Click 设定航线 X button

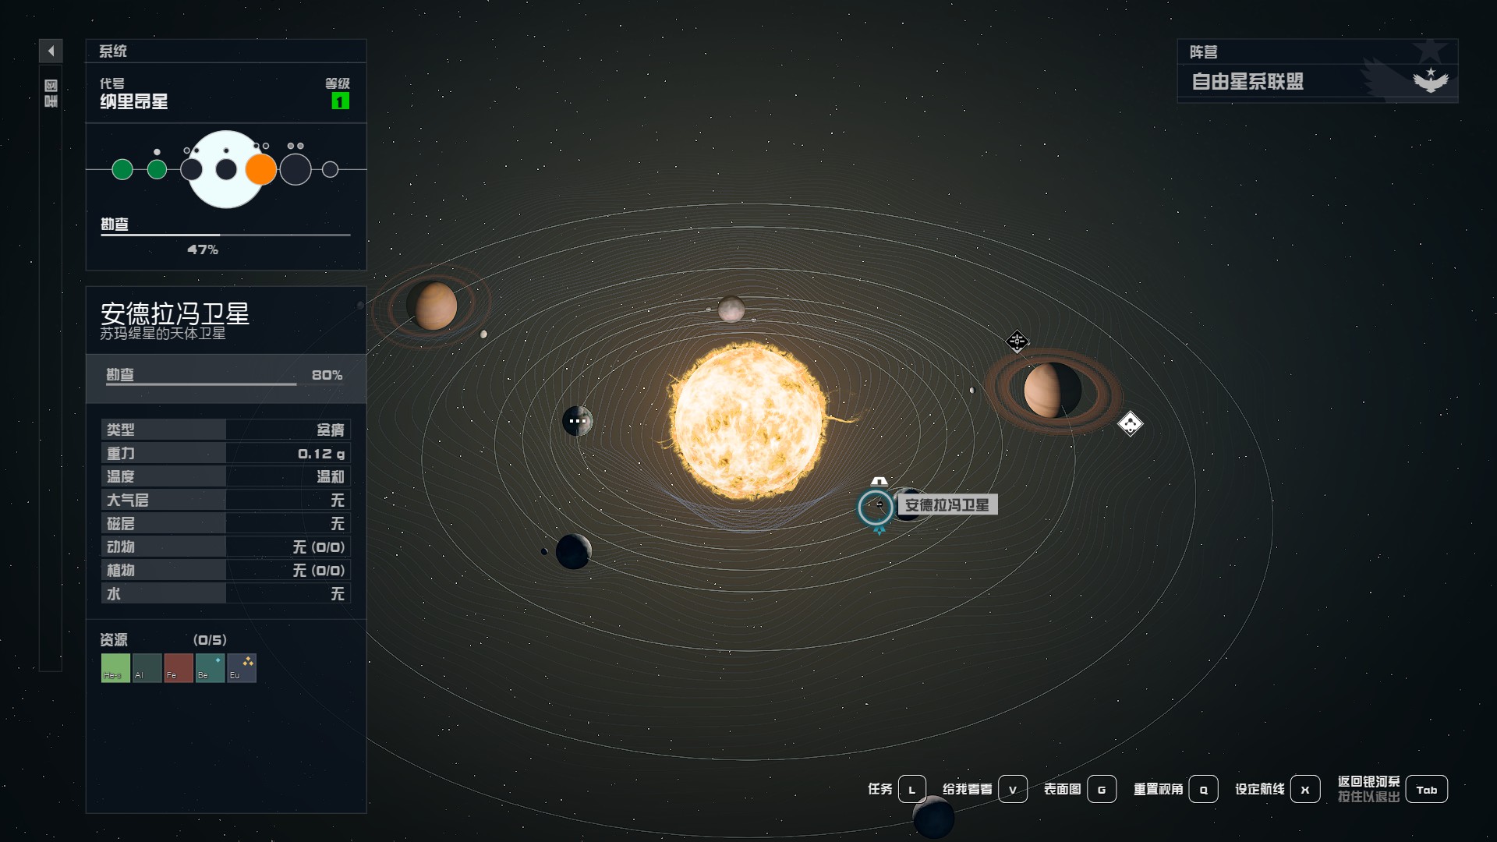[x=1304, y=789]
